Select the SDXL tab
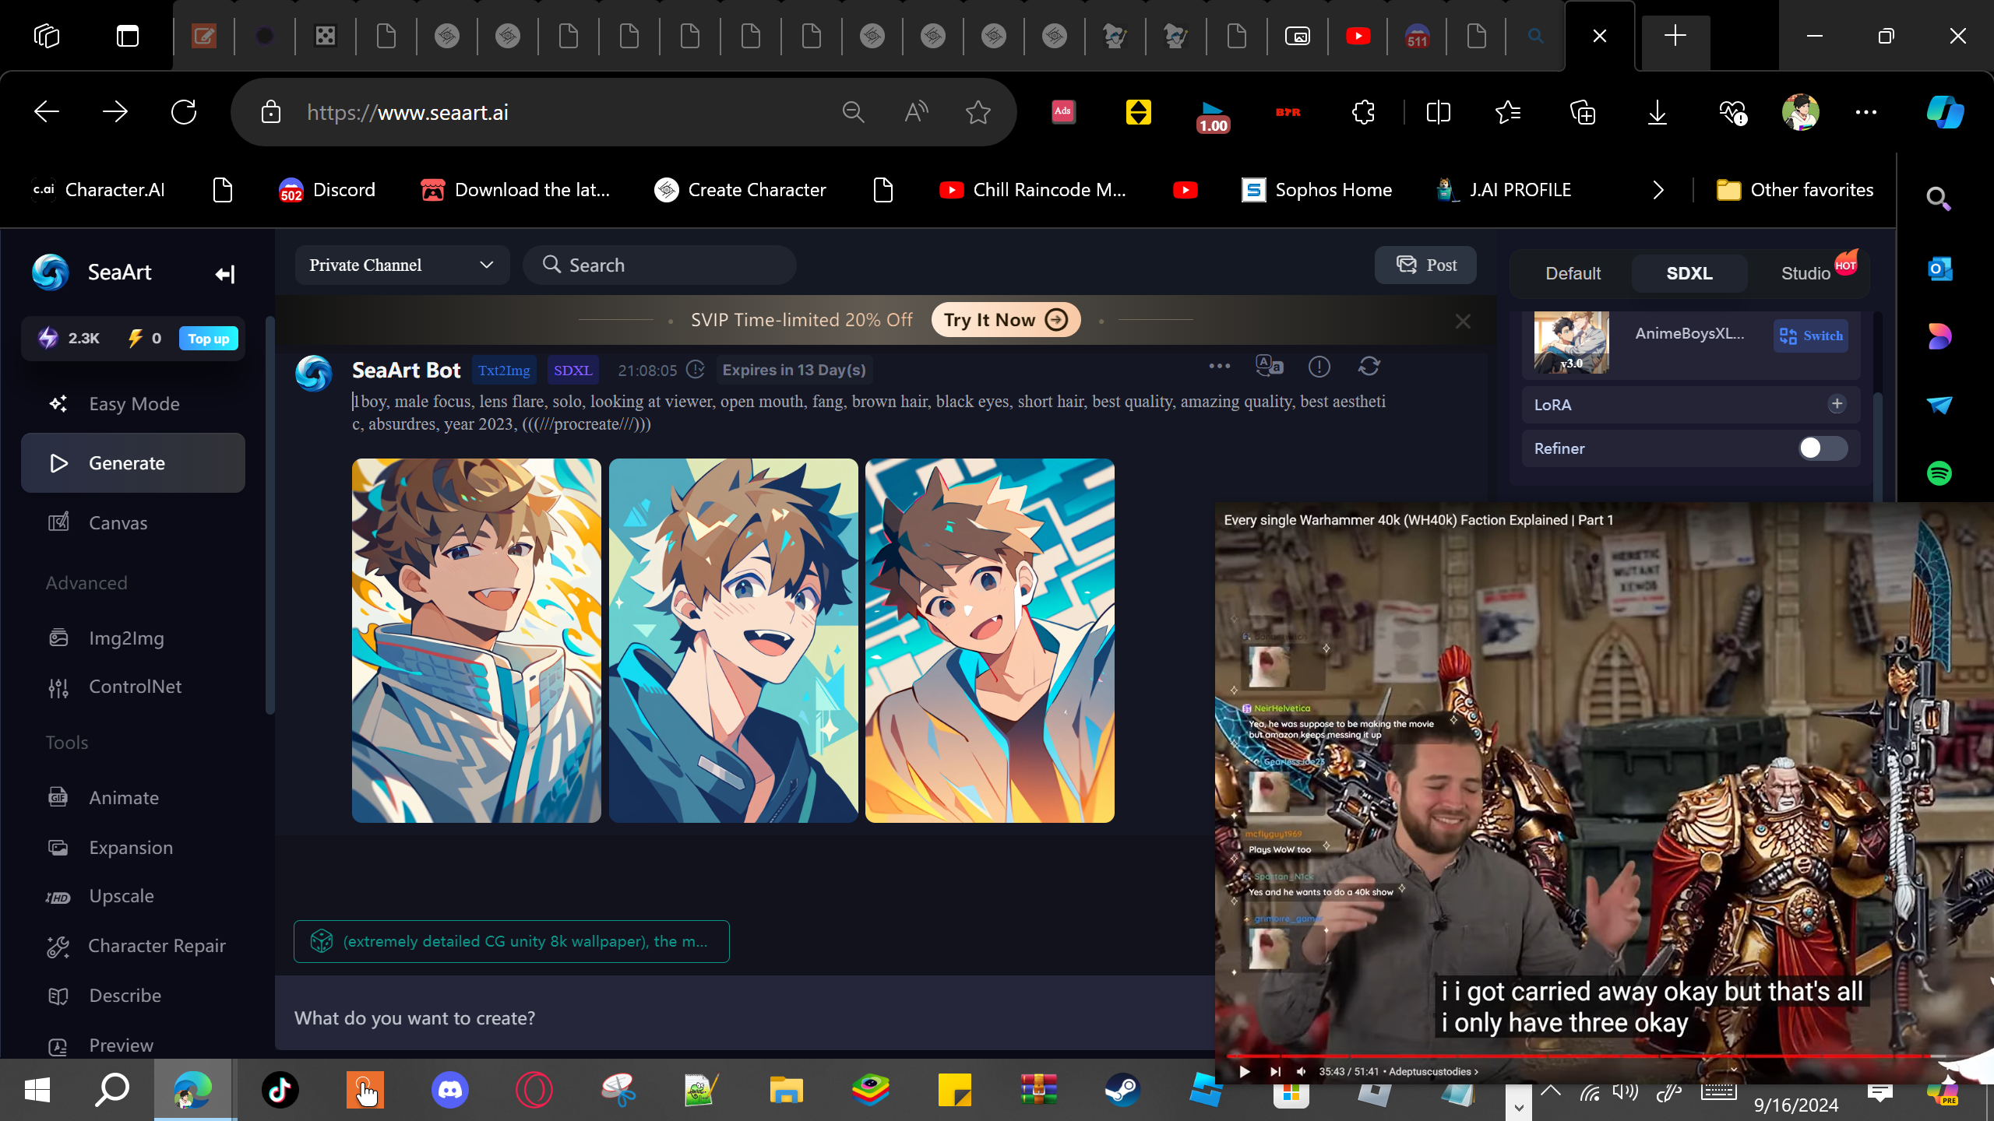The image size is (1994, 1121). point(1689,273)
